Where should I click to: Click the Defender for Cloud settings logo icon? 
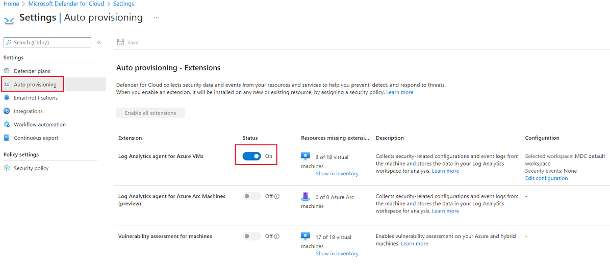(x=9, y=20)
